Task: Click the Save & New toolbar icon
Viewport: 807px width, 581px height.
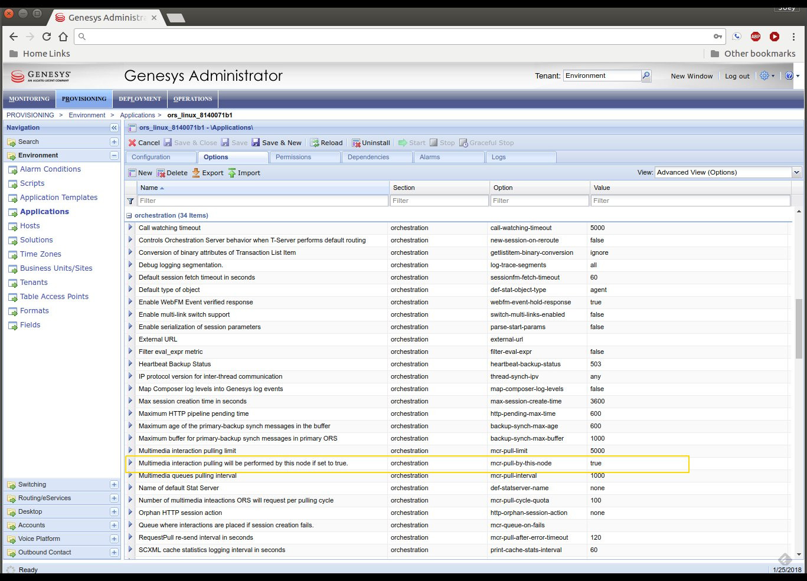Action: (x=256, y=143)
